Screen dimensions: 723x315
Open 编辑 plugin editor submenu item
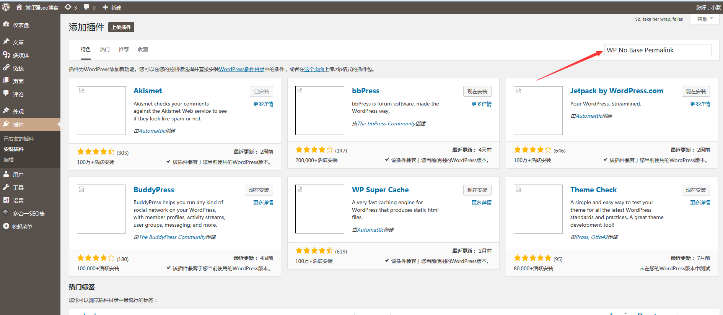[9, 160]
